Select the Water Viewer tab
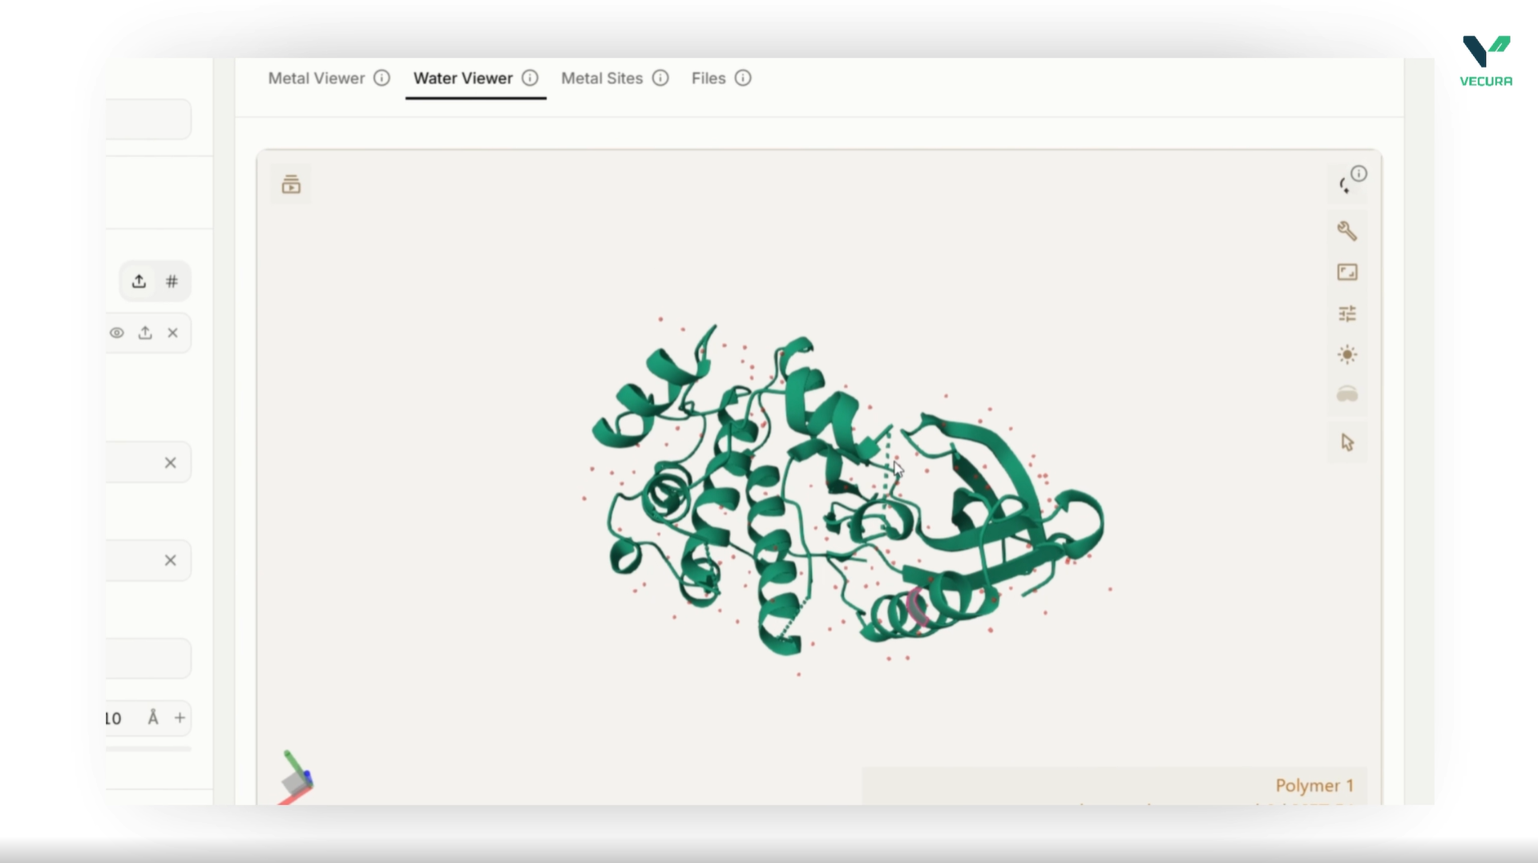 coord(462,79)
